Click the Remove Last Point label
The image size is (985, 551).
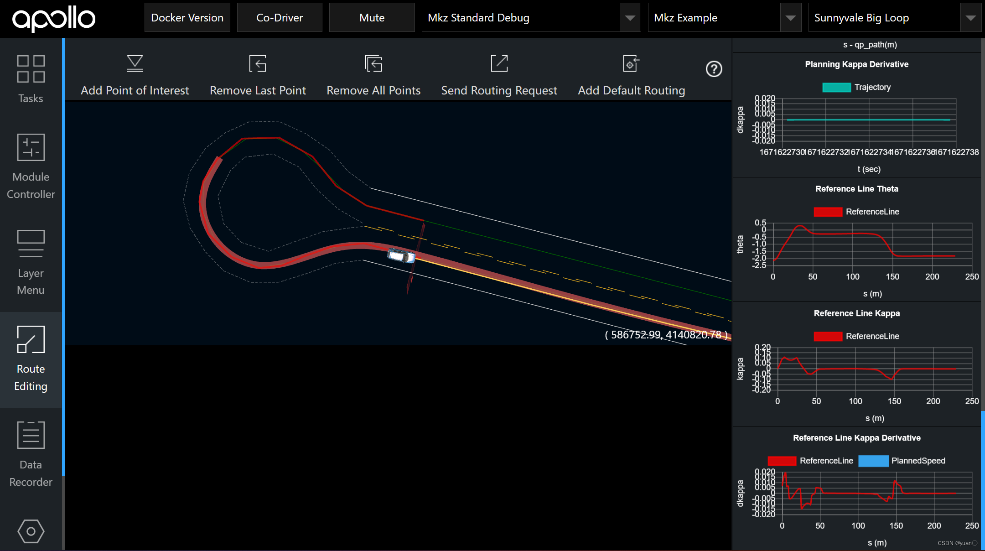point(258,90)
